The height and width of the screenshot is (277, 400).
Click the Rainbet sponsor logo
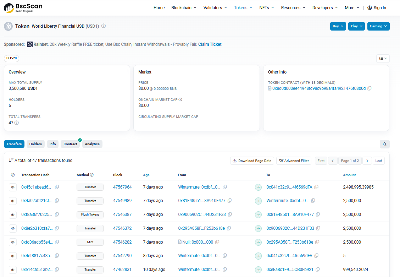[x=30, y=44]
